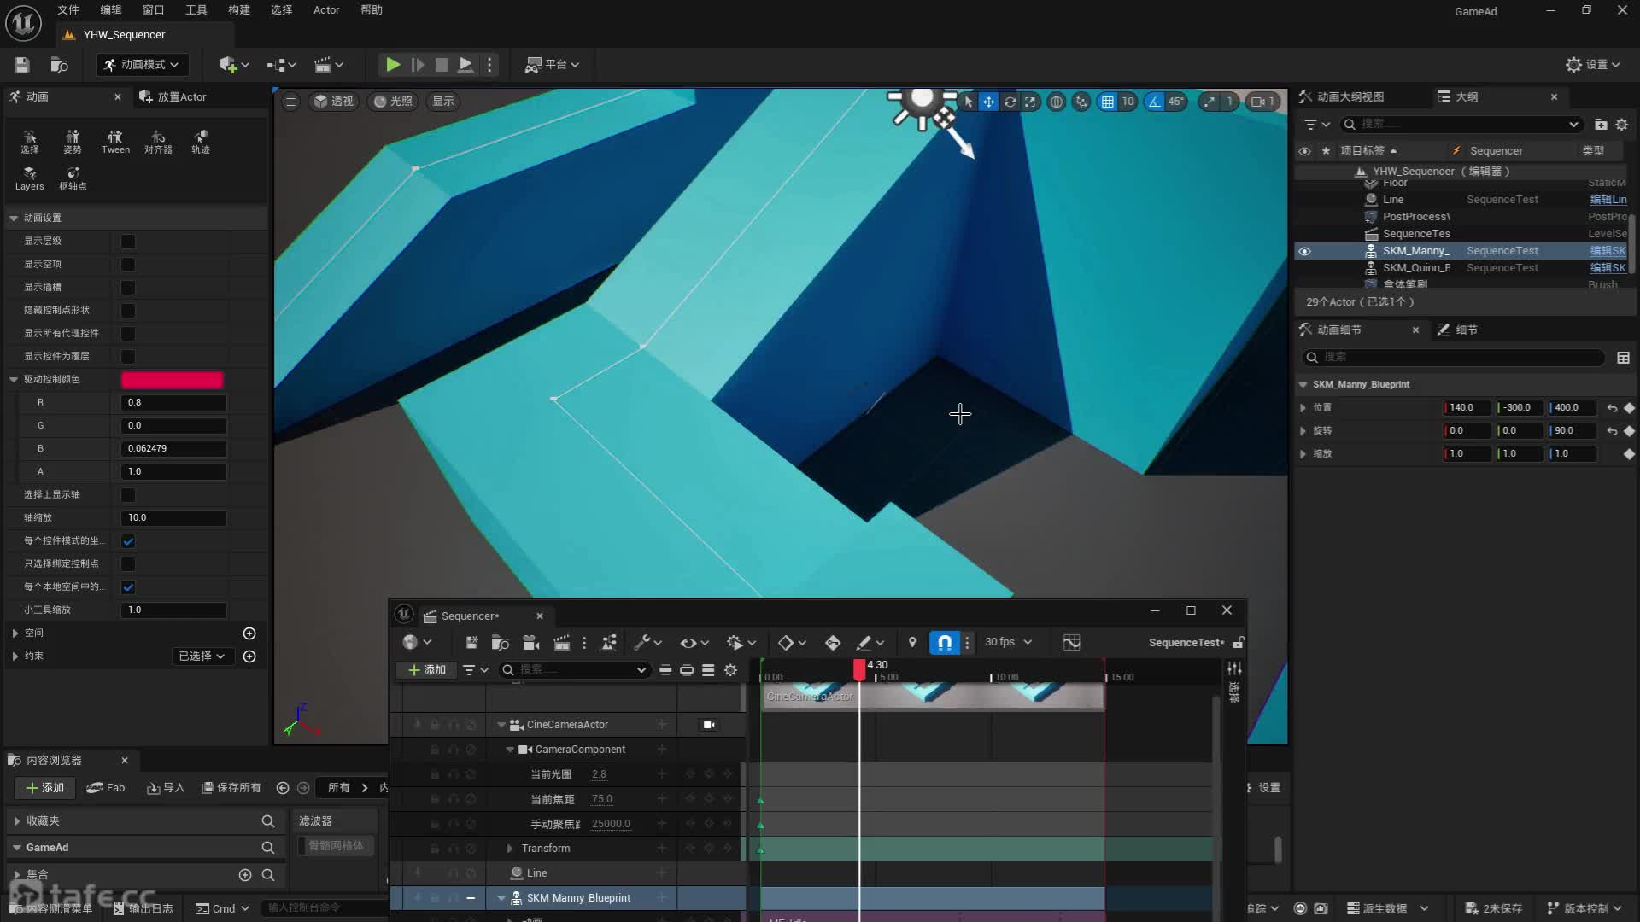Switch to the 细节 tab

point(1465,330)
